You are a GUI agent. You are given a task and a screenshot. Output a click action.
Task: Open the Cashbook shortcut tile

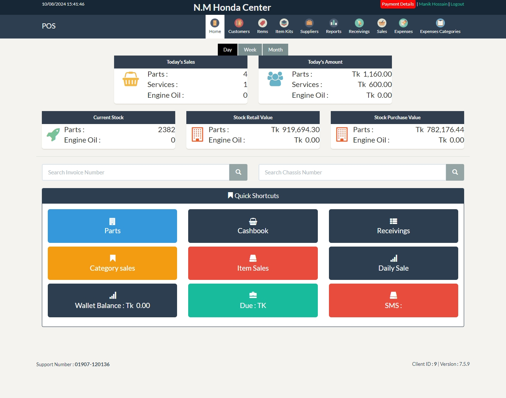[x=253, y=226]
